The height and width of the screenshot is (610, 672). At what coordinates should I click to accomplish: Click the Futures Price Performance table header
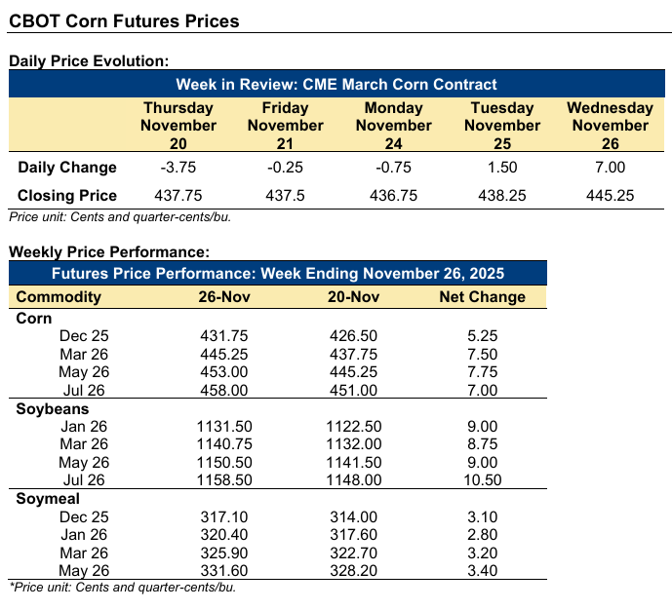click(277, 272)
